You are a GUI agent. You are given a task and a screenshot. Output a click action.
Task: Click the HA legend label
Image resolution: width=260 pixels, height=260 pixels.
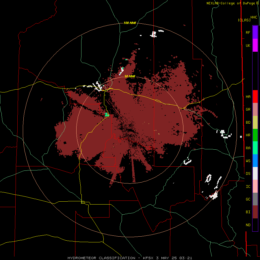point(248,96)
